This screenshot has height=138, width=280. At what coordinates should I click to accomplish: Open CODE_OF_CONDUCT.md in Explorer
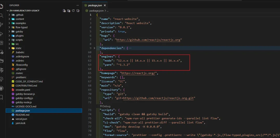click(x=44, y=82)
